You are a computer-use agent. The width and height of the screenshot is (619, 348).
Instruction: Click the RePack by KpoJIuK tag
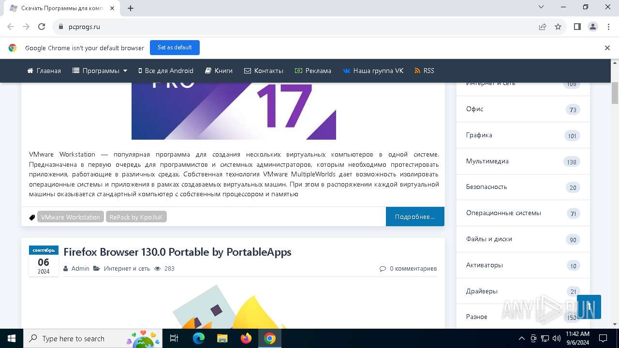[x=136, y=217]
